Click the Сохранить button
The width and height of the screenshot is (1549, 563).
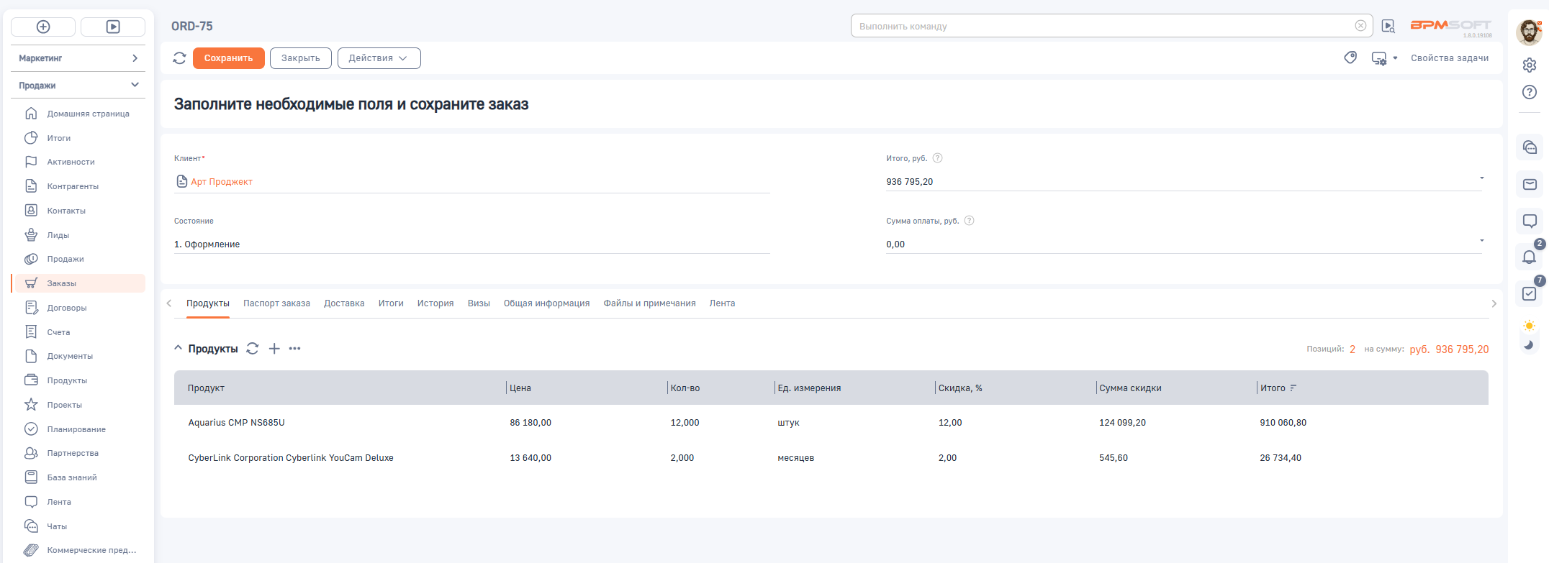(228, 58)
